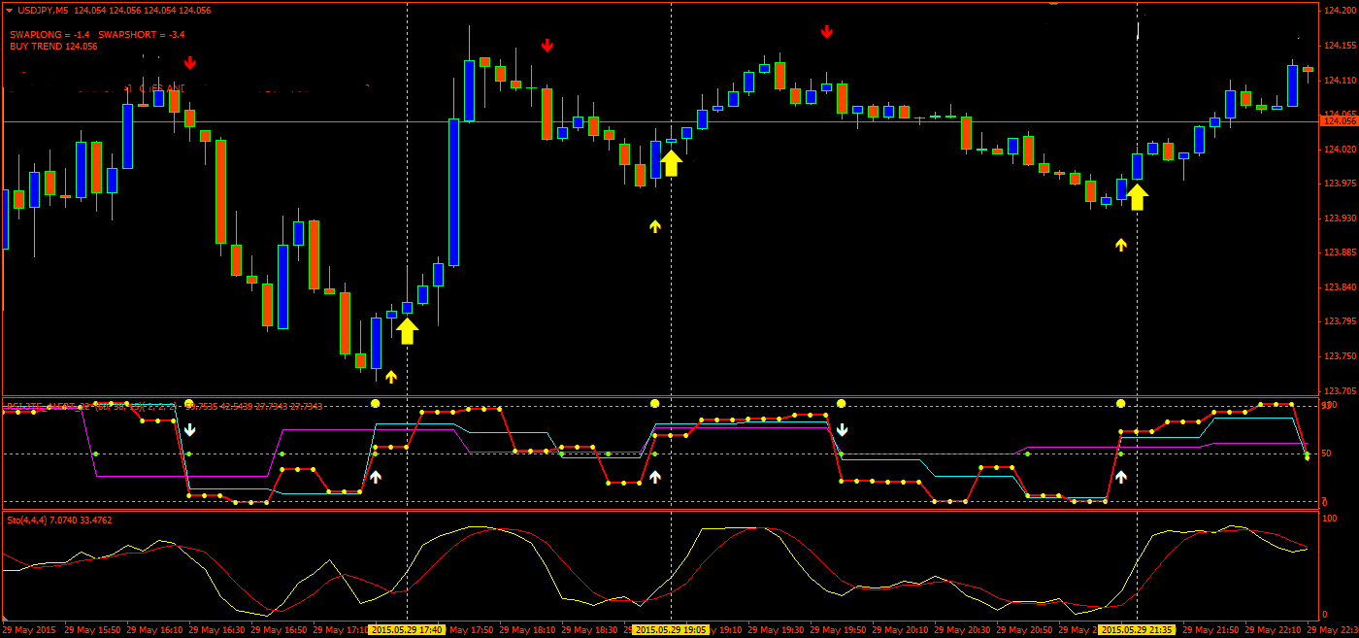1359x638 pixels.
Task: Click the large yellow buy arrow near 17:40
Action: pyautogui.click(x=407, y=331)
